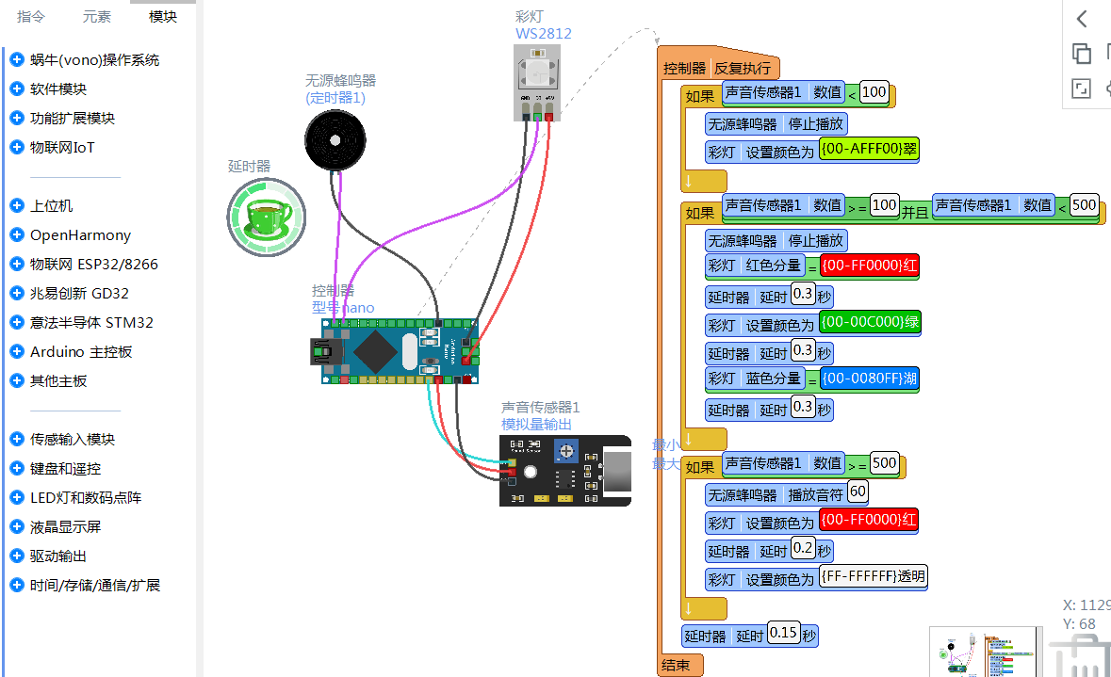
Task: Click the canvas minimap thumbnail
Action: coord(983,652)
